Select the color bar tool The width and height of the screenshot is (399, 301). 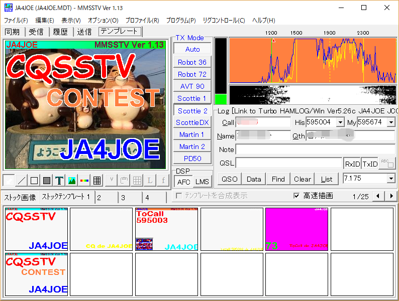click(x=84, y=181)
